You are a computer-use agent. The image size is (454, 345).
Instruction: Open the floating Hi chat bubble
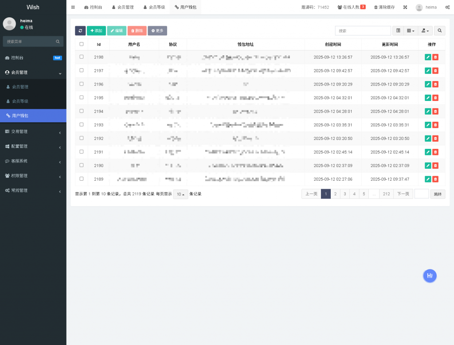point(430,275)
